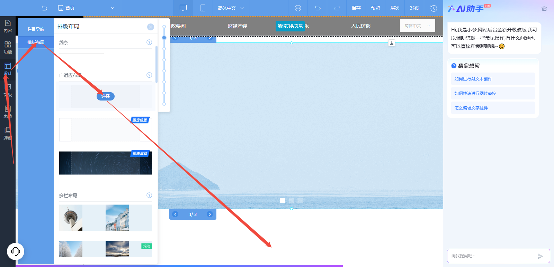This screenshot has height=267, width=554.
Task: Open the 内容 content sidebar section
Action: [x=8, y=26]
